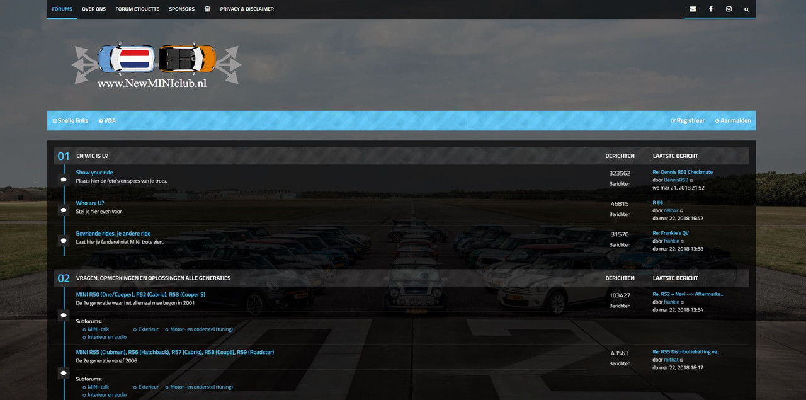View mithat user profile

pos(671,360)
